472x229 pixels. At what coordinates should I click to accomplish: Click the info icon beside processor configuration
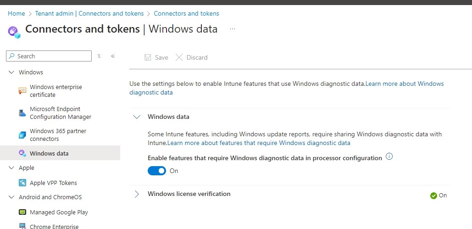(389, 156)
